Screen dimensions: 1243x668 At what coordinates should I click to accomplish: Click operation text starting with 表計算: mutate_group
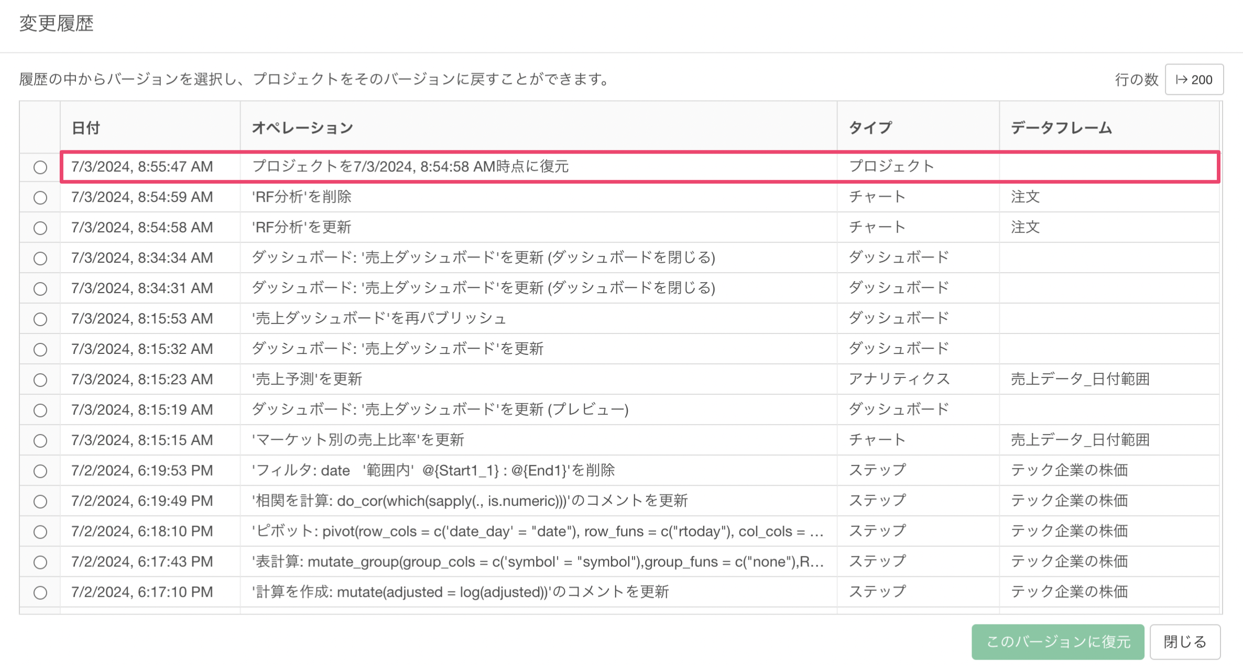538,562
